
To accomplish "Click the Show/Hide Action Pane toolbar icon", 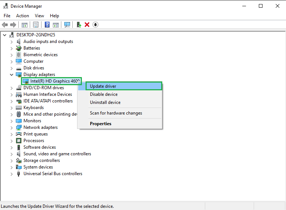I will tap(56, 25).
